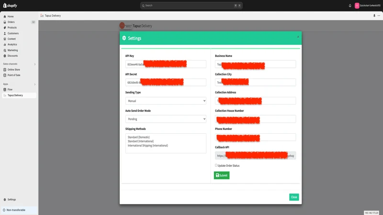Viewport: 383px width, 215px height.
Task: Click the Home icon in sidebar
Action: [5, 17]
